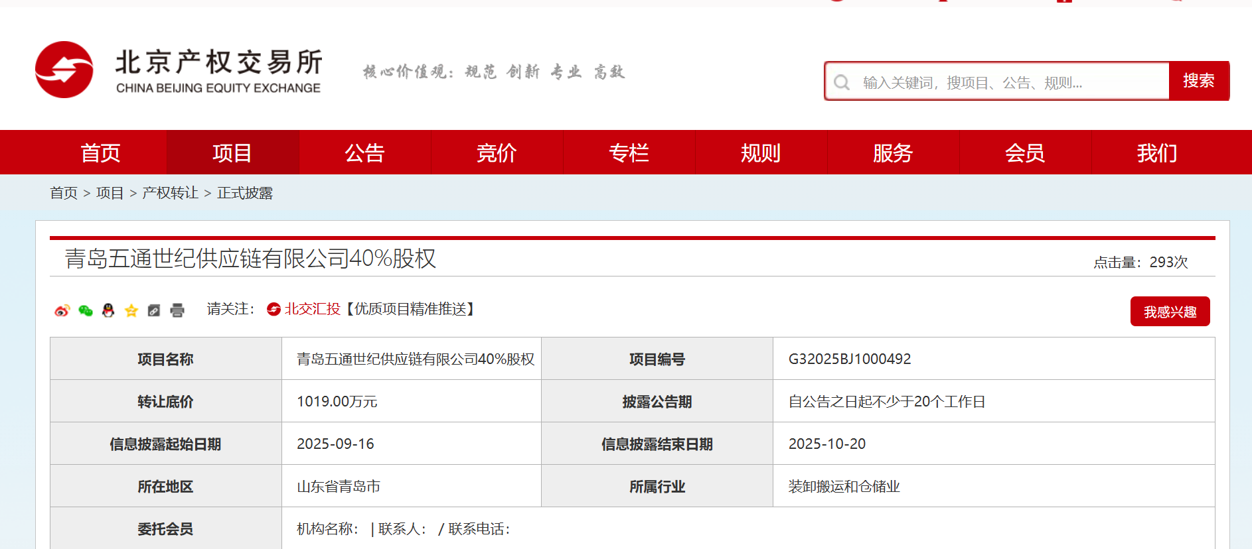This screenshot has width=1252, height=549.
Task: Open the 规则 navigation tab
Action: pyautogui.click(x=761, y=152)
